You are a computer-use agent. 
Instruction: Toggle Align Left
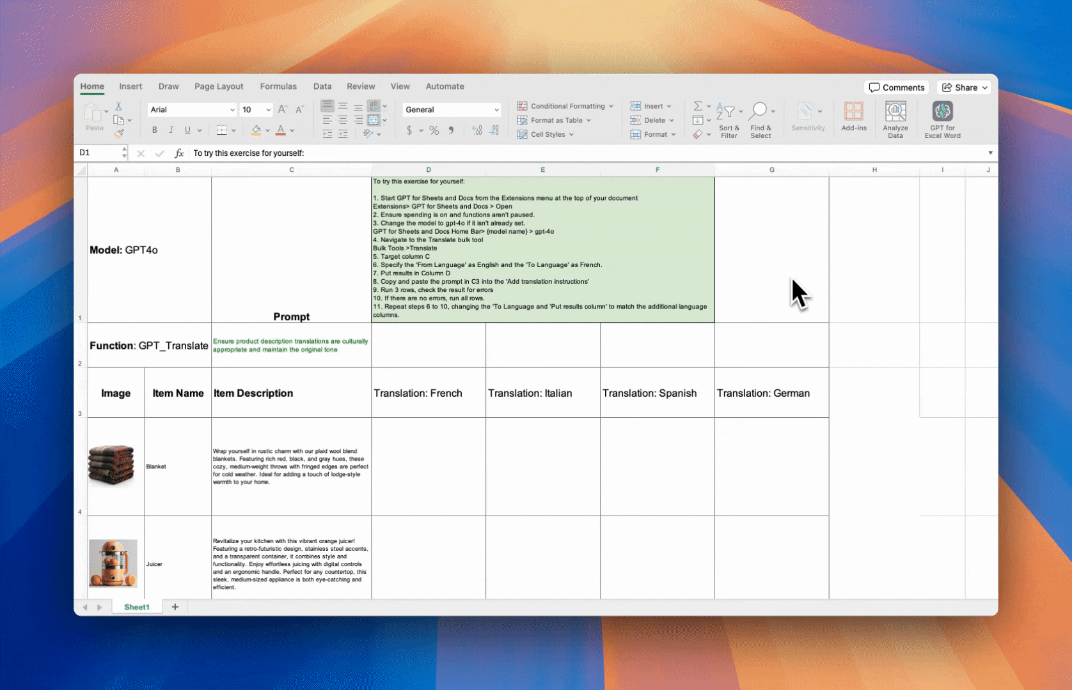[x=327, y=120]
